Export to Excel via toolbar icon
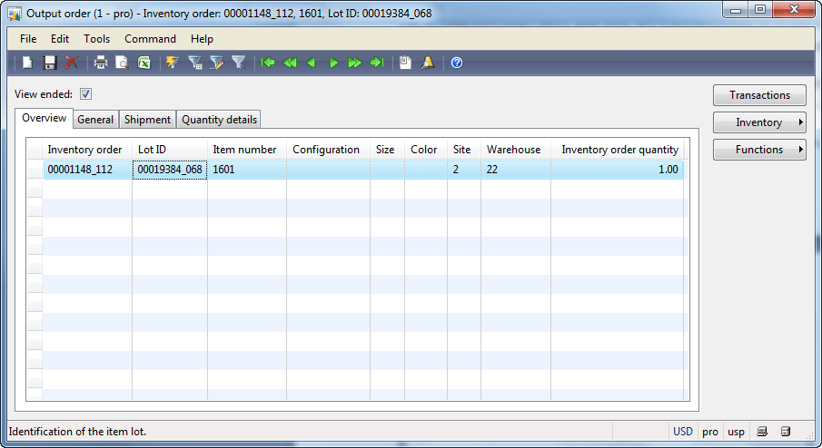This screenshot has width=822, height=448. pos(144,63)
